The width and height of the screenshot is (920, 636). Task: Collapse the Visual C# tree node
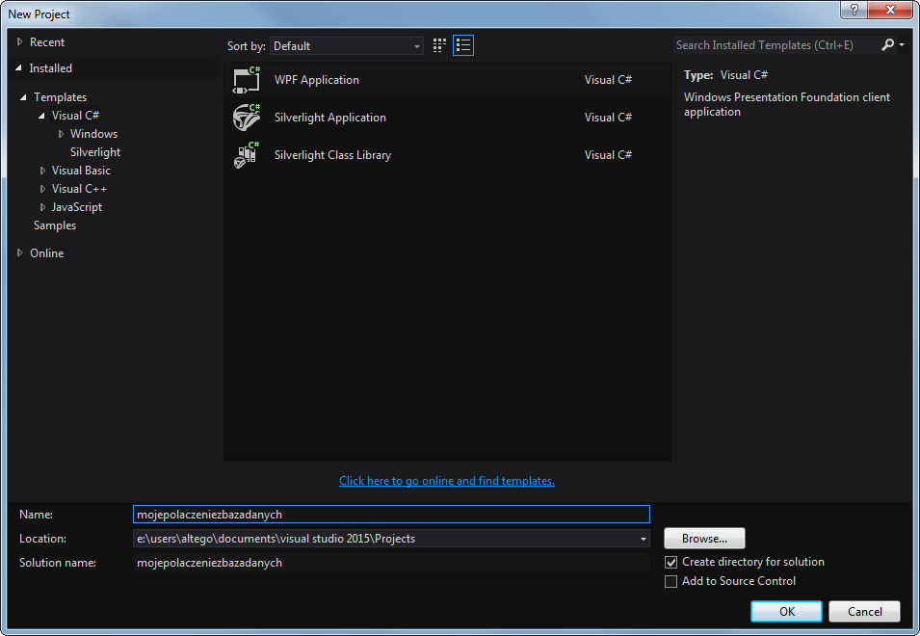(41, 116)
